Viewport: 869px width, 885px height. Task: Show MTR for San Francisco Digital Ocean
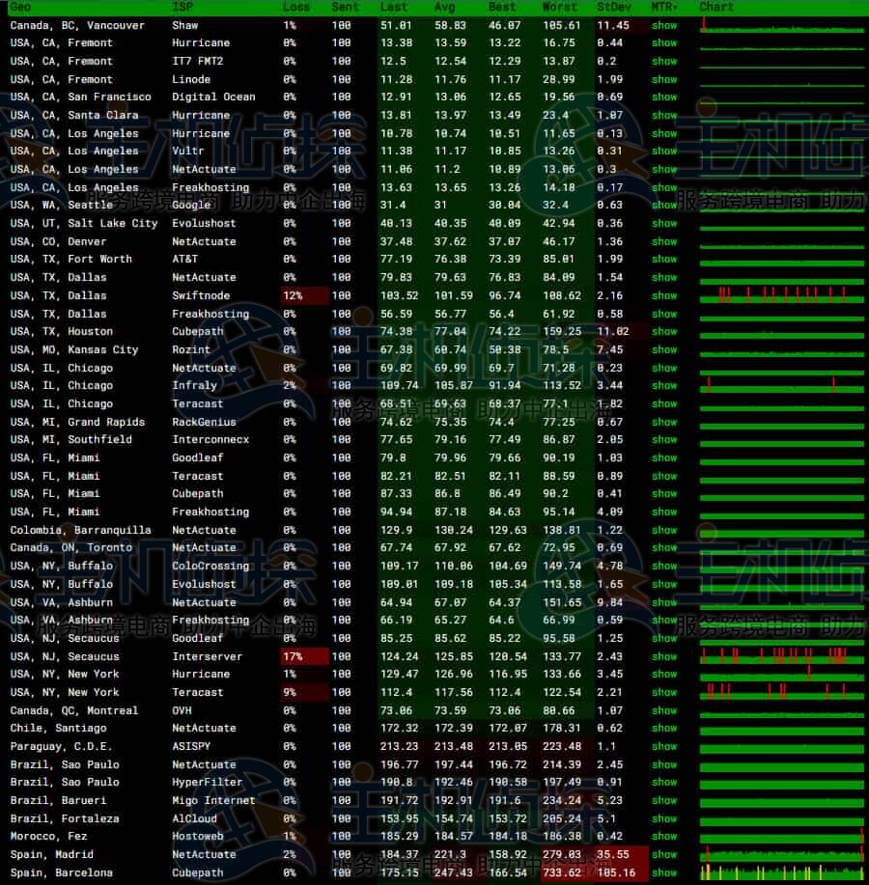[664, 97]
